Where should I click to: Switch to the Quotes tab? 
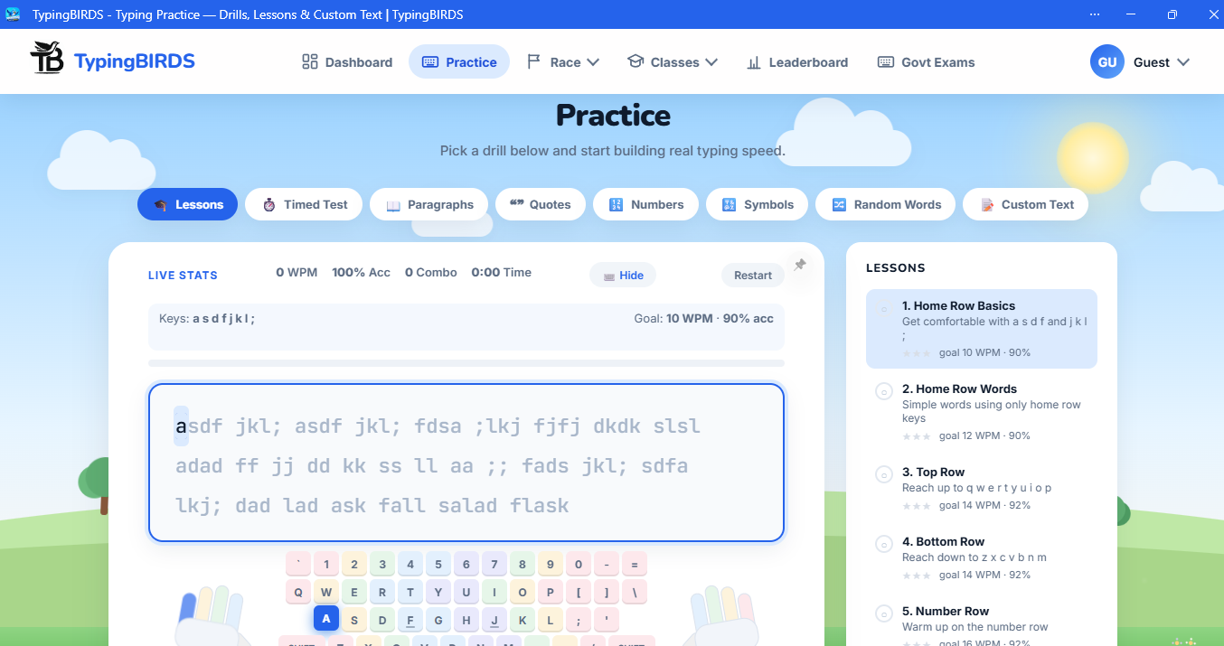[541, 204]
